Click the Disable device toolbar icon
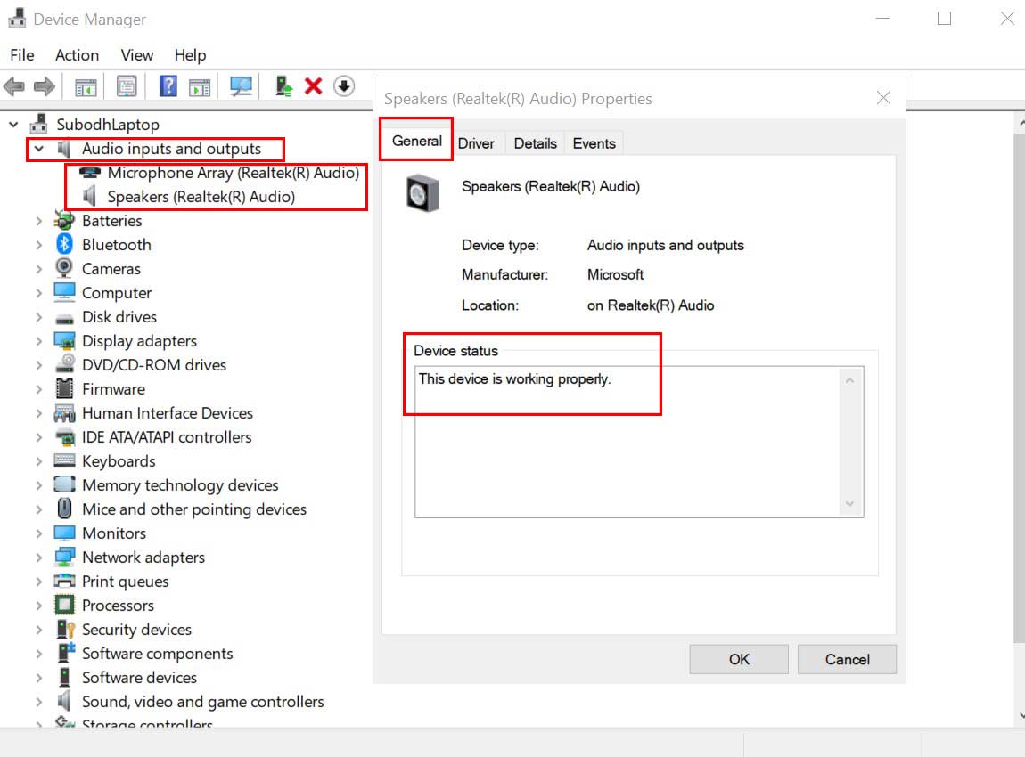 click(343, 85)
